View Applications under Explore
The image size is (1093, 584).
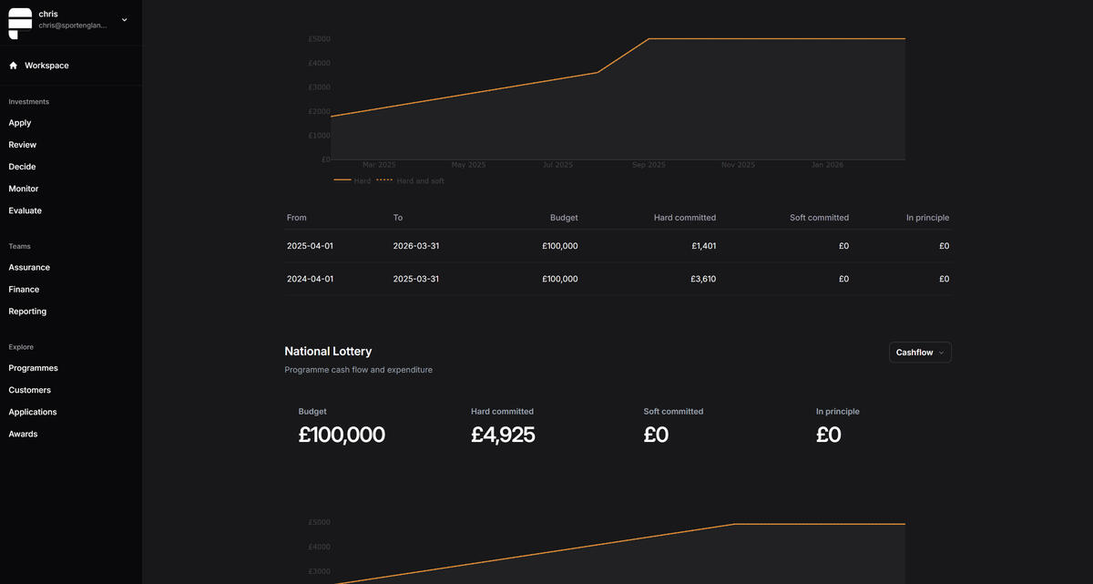33,412
